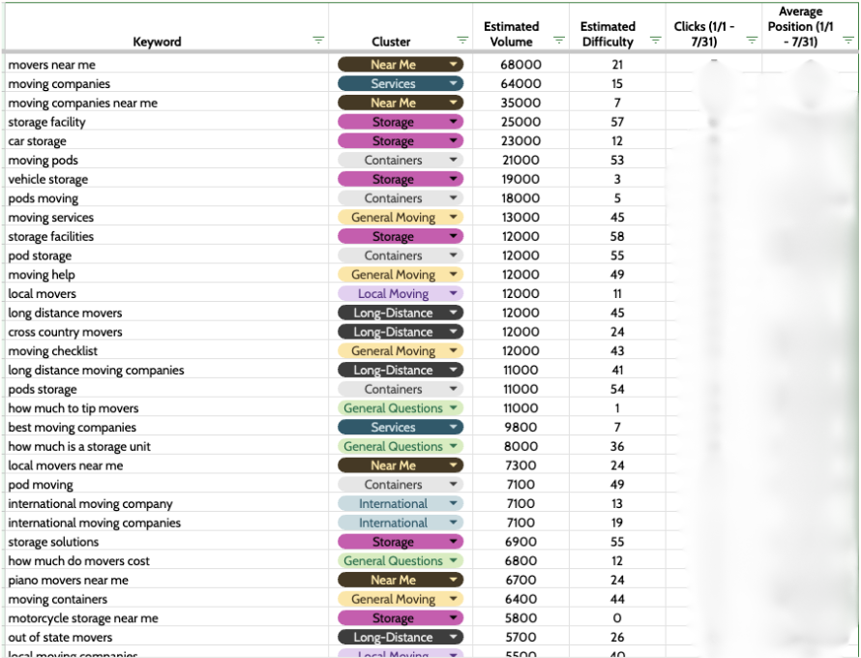Select the 'storage solutions' keyword cell
Viewport: 861px width, 658px height.
(x=167, y=542)
